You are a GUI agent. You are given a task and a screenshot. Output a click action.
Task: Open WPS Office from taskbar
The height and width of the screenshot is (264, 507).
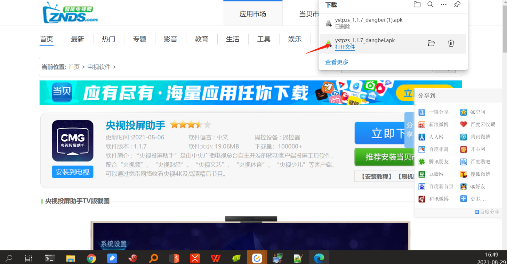point(216,258)
